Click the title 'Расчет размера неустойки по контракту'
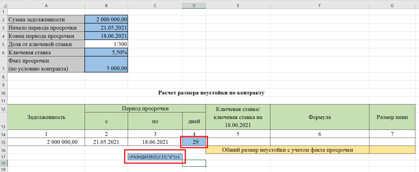Image resolution: width=419 pixels, height=172 pixels. point(212,93)
